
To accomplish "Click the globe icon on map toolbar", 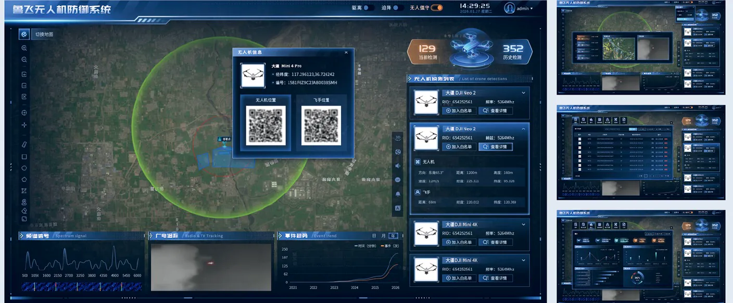I will click(x=398, y=152).
